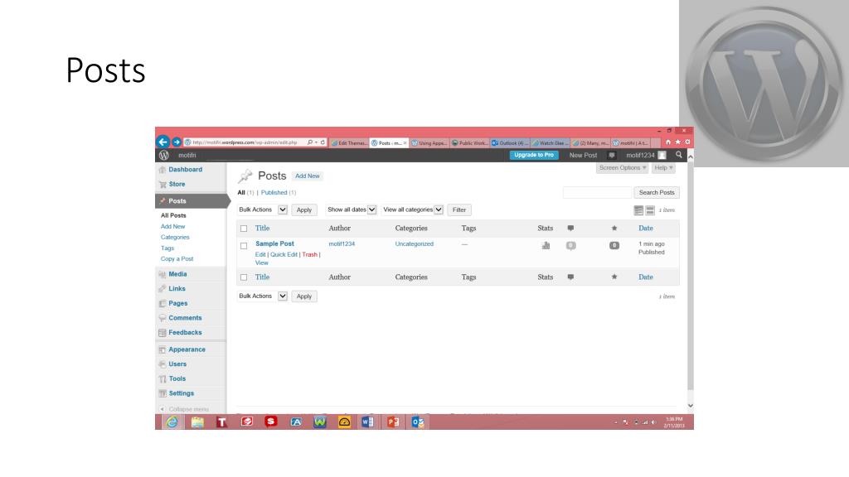Open Word from the taskbar

point(367,422)
